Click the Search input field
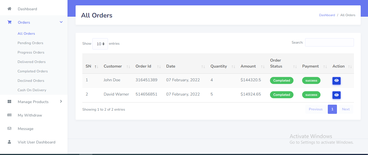368x155 pixels. tap(329, 43)
